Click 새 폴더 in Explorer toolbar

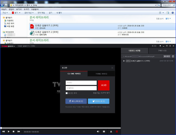point(59,13)
